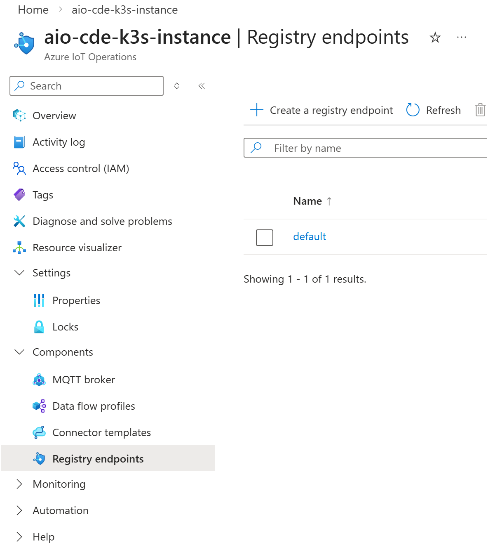Viewport: 488px width, 557px height.
Task: Open Data flow profiles
Action: click(94, 406)
